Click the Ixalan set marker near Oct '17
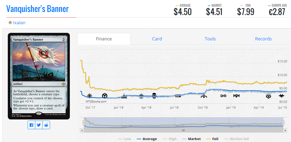 pos(90,96)
